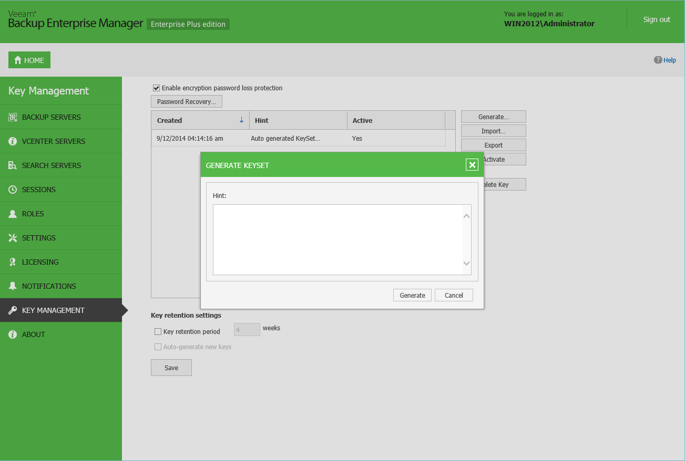
Task: Click the Password Recovery button
Action: tap(187, 101)
